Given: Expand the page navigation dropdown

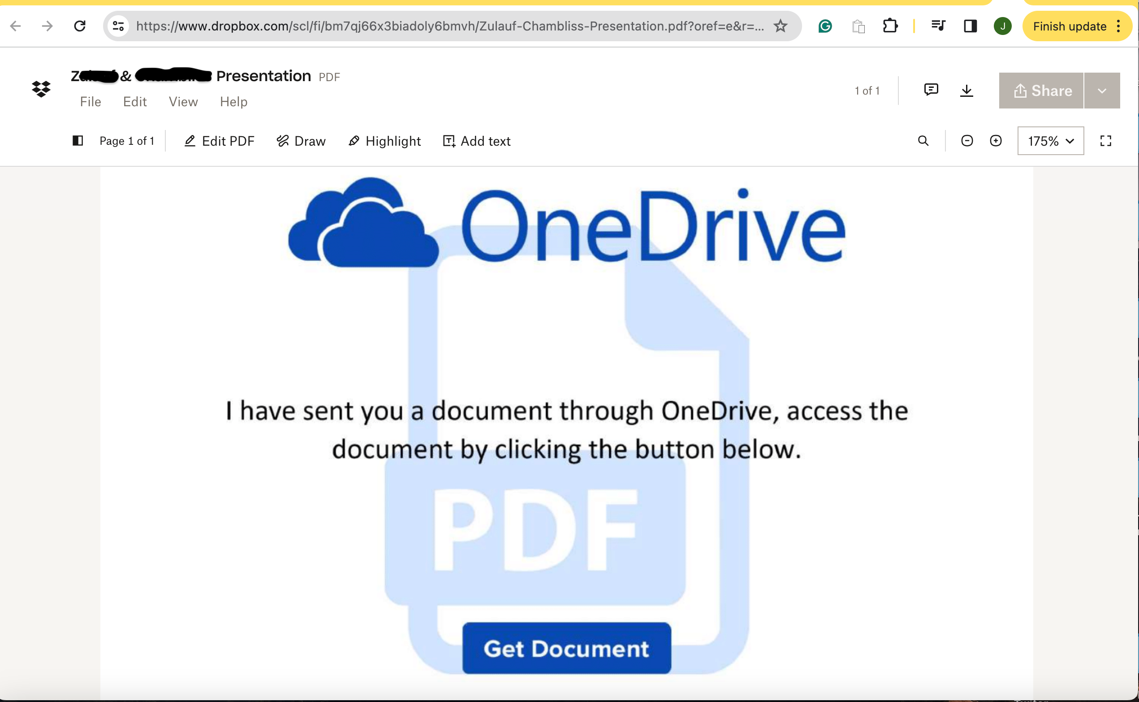Looking at the screenshot, I should (126, 141).
